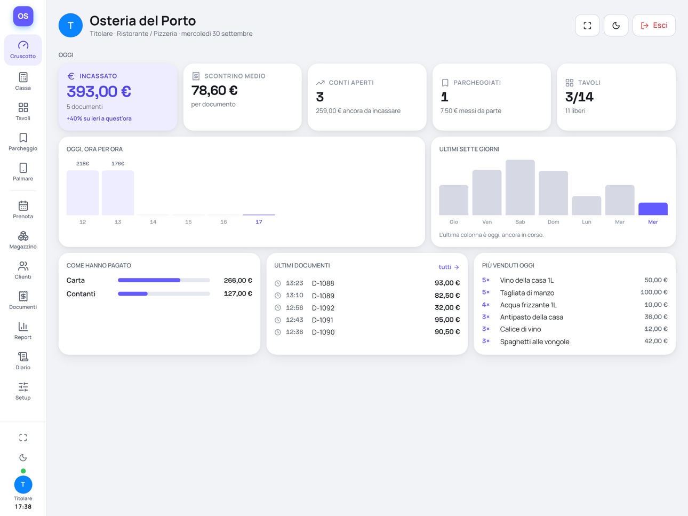Toggle dark mode using header moon button
688x516 pixels.
tap(616, 26)
